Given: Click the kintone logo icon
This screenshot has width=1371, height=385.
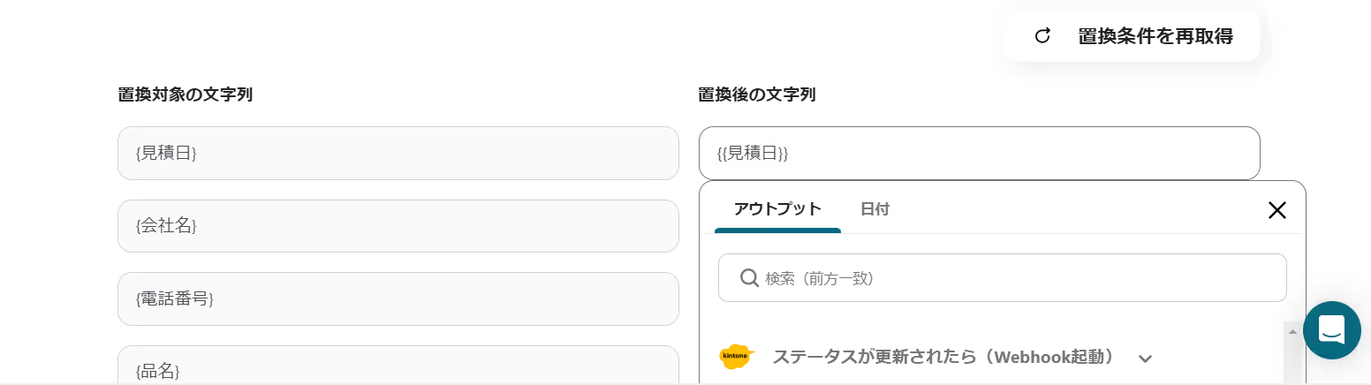Looking at the screenshot, I should pyautogui.click(x=736, y=357).
